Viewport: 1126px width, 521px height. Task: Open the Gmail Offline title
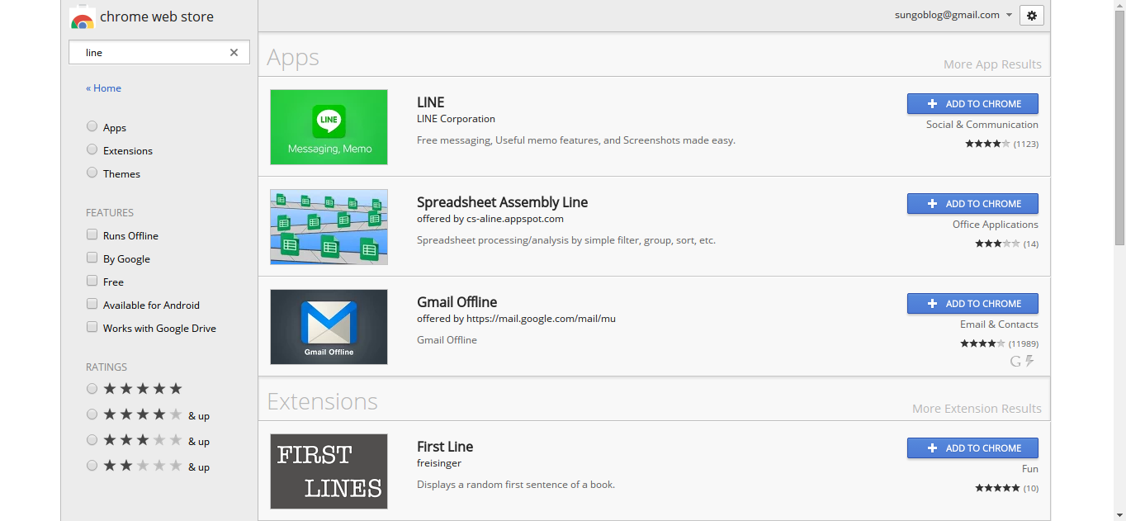coord(457,302)
